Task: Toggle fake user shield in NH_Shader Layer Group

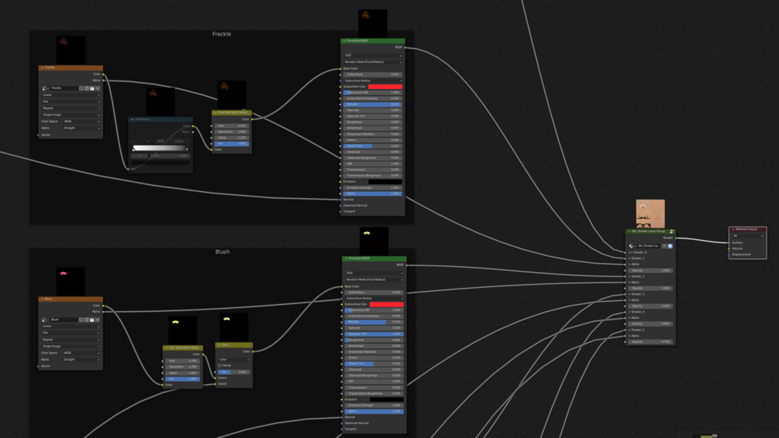Action: coord(670,246)
